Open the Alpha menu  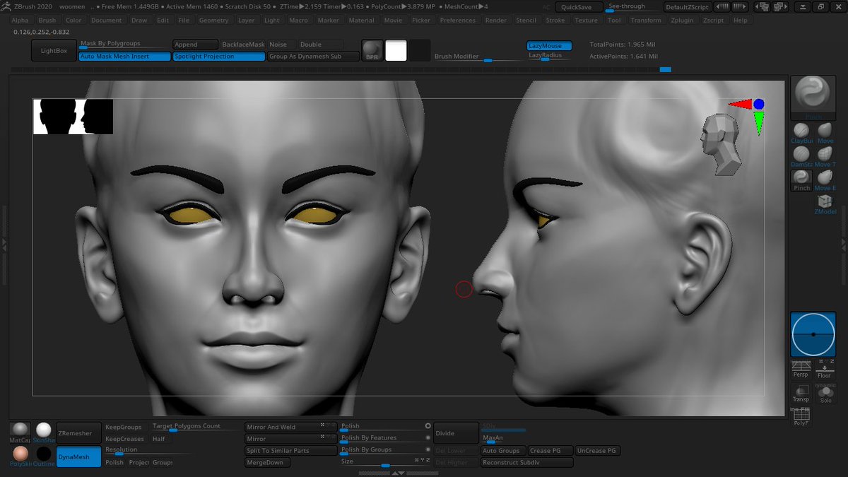pos(20,20)
